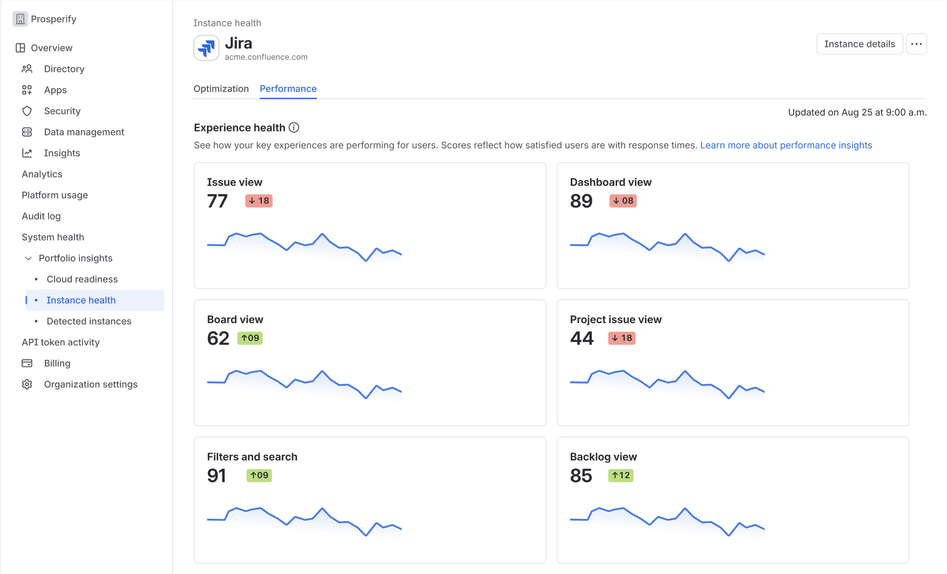Open Directory using its people icon
The image size is (947, 574).
coord(26,69)
